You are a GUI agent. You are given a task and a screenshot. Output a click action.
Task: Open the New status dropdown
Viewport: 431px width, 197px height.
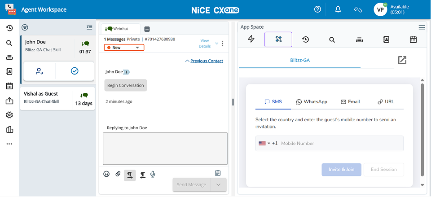click(x=124, y=48)
